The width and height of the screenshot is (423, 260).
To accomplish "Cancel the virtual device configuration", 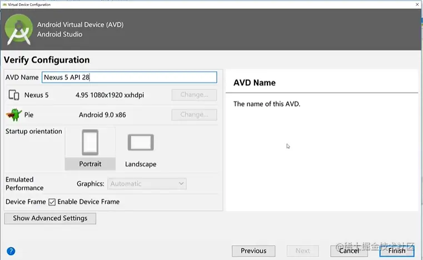I will coord(349,251).
